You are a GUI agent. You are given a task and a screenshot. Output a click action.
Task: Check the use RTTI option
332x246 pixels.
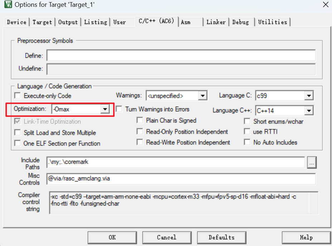click(x=247, y=131)
